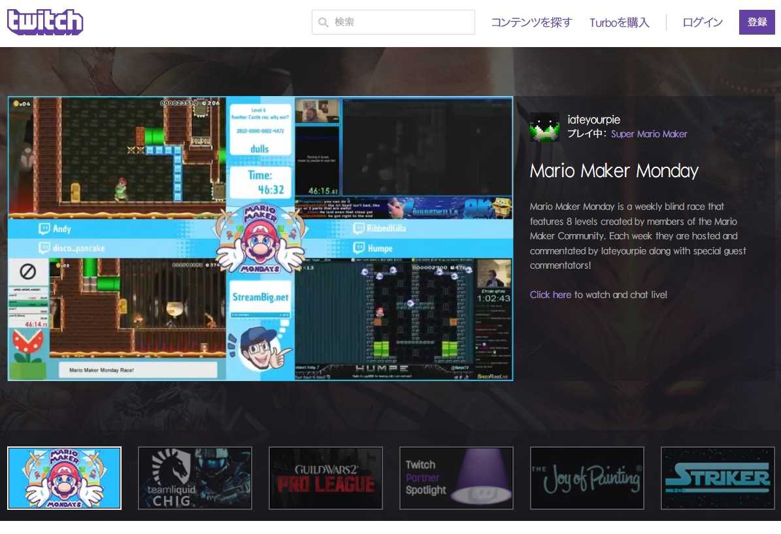Click the Mario Maker Monday heading

pyautogui.click(x=614, y=171)
